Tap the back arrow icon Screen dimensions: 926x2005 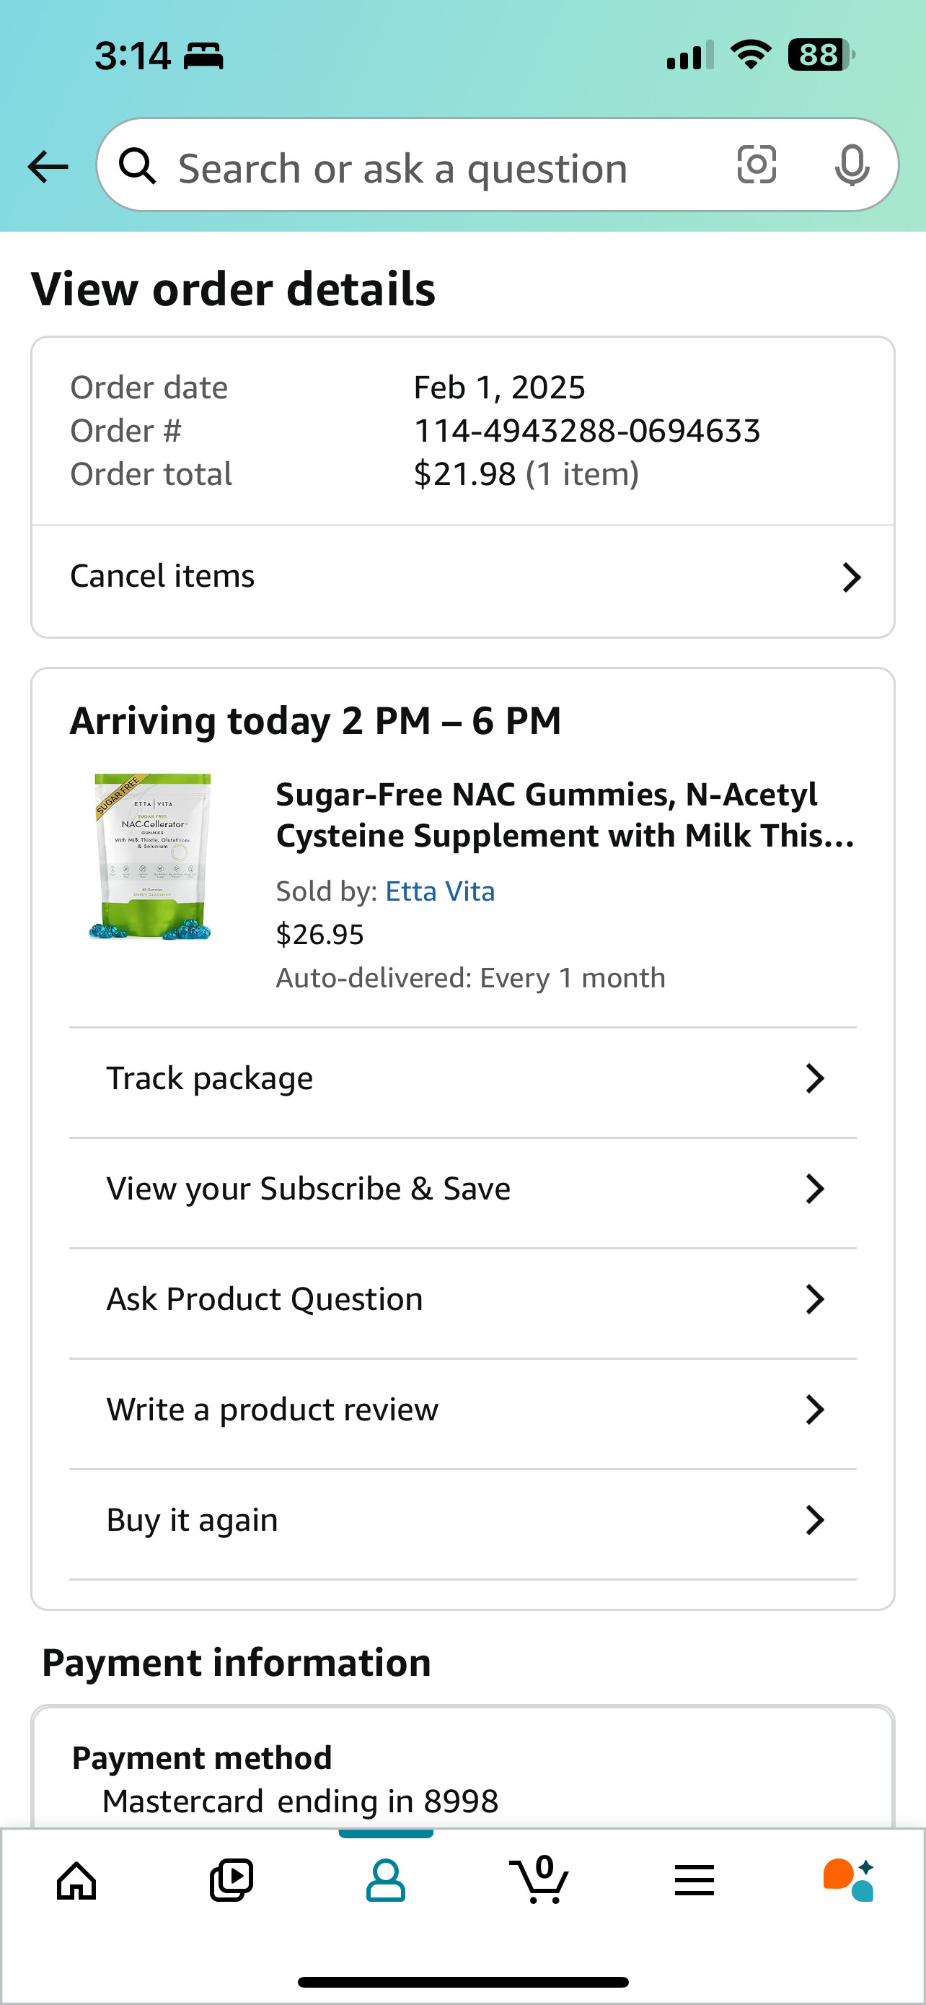click(48, 166)
